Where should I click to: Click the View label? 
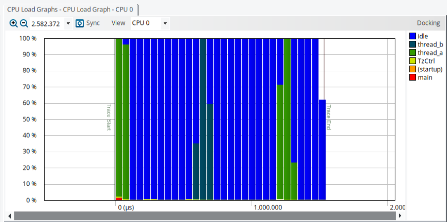click(x=118, y=23)
